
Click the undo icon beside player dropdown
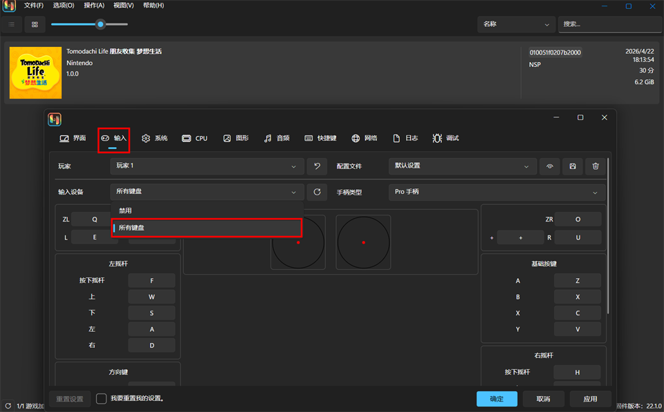(317, 166)
